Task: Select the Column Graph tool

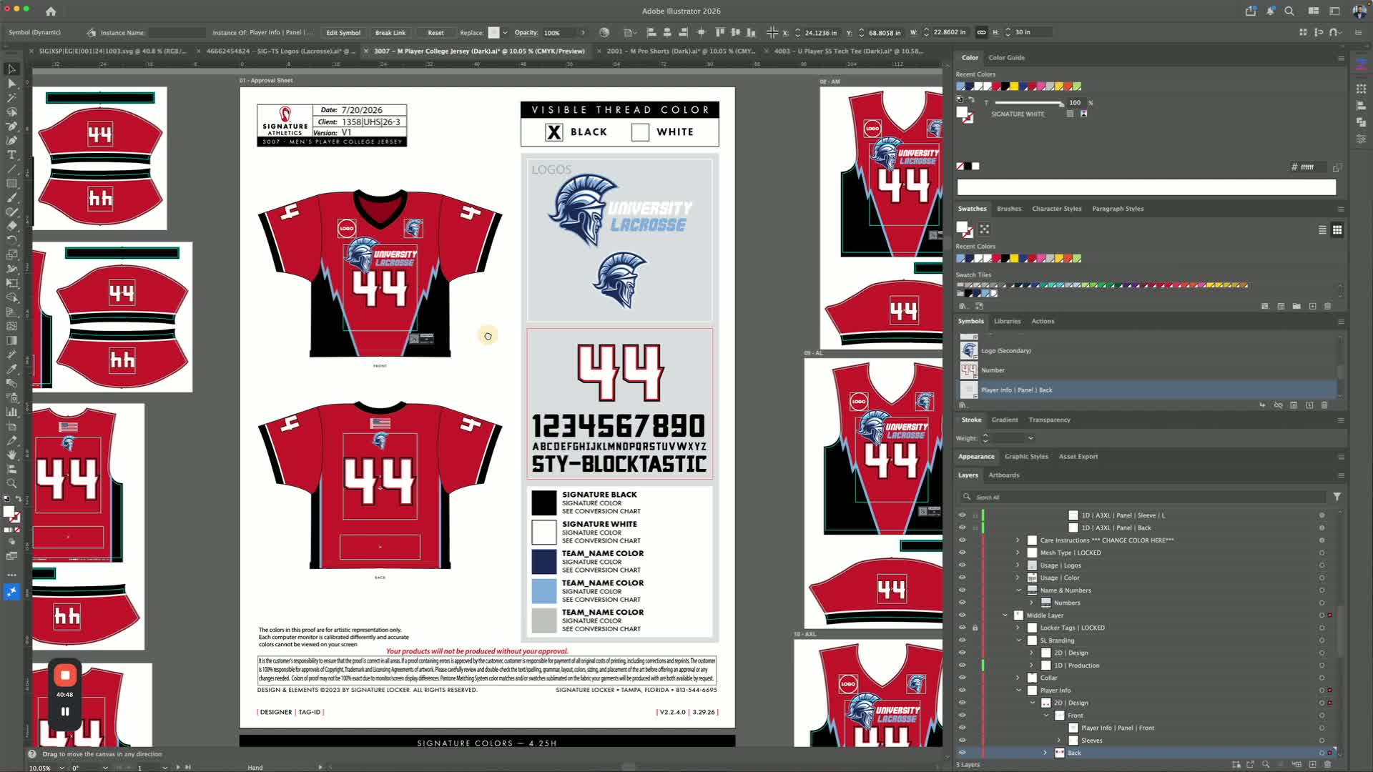Action: [11, 412]
